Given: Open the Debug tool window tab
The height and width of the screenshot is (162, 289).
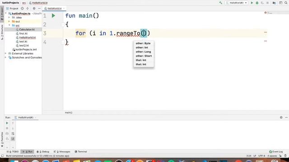Looking at the screenshot, I should click(43, 152).
